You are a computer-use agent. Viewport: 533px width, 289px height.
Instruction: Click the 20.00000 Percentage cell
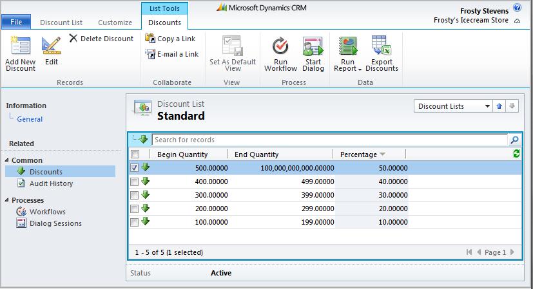point(393,209)
